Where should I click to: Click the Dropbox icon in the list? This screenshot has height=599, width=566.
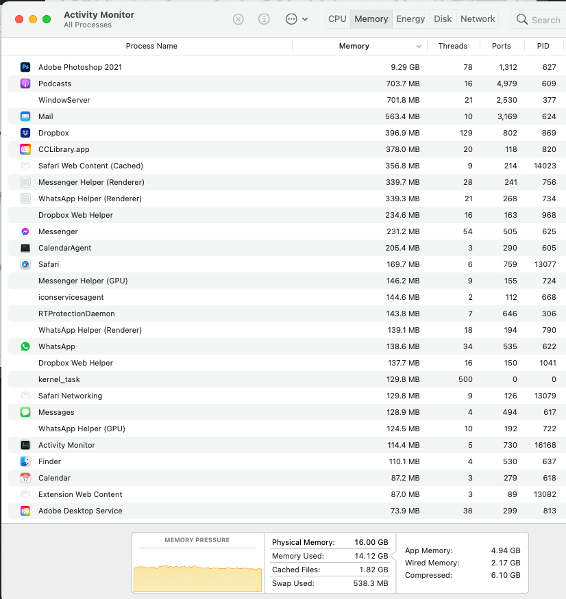25,133
